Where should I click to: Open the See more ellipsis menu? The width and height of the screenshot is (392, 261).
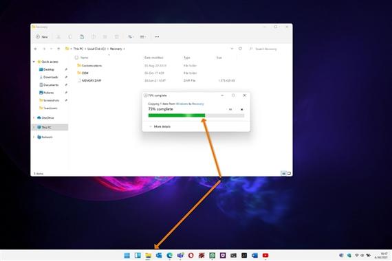(x=157, y=36)
